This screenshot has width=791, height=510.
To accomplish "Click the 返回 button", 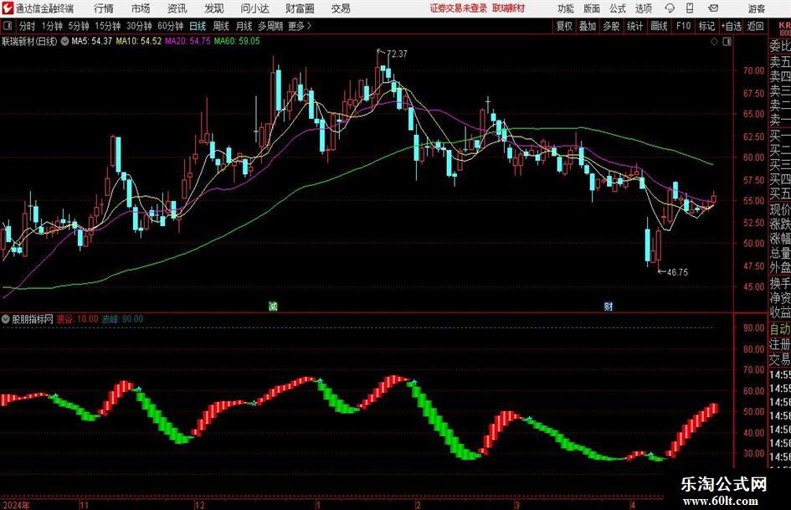I will pyautogui.click(x=755, y=26).
